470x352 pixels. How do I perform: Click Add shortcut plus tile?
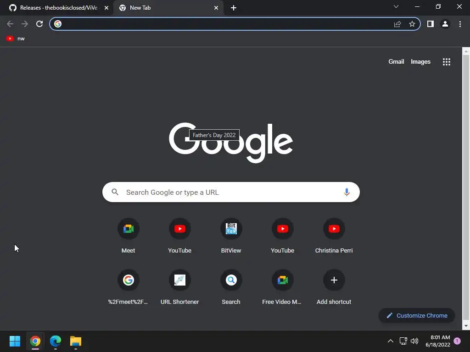[334, 287]
